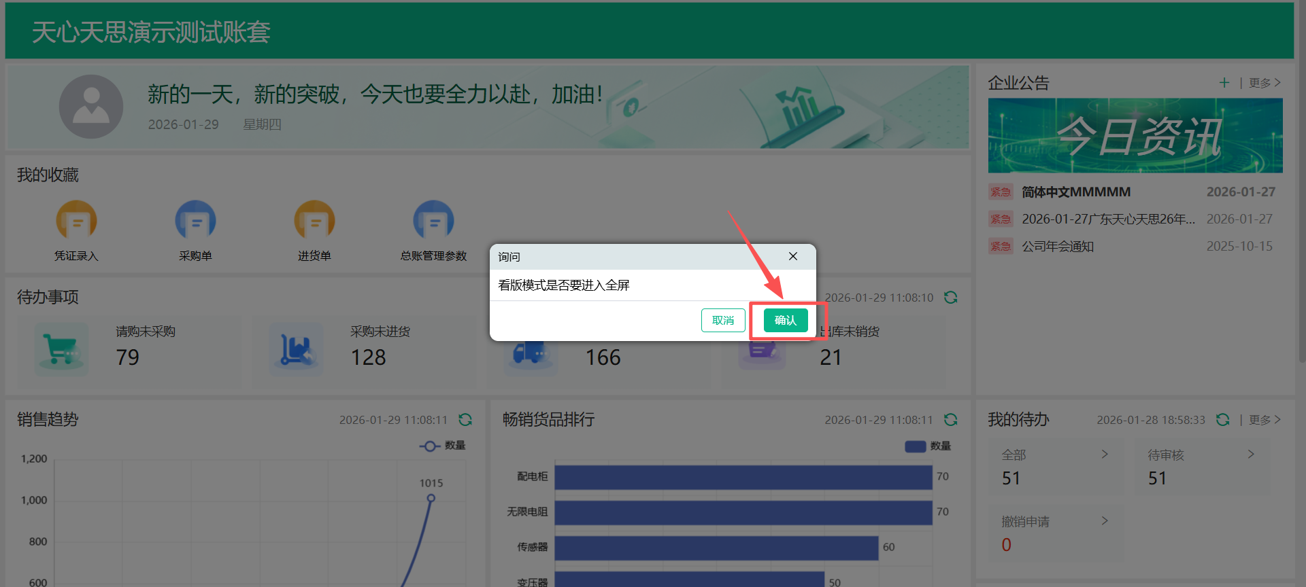Toggle the 数量 legend in 销售趋势 chart
This screenshot has height=587, width=1306.
coord(443,446)
